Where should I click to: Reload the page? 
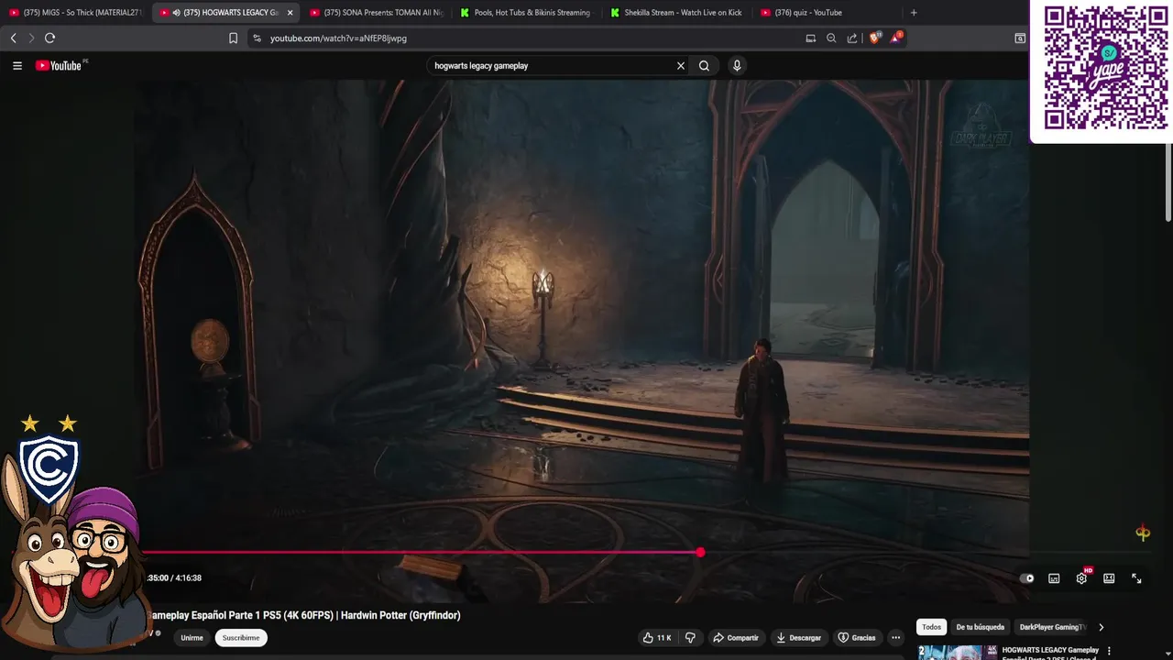click(x=49, y=38)
